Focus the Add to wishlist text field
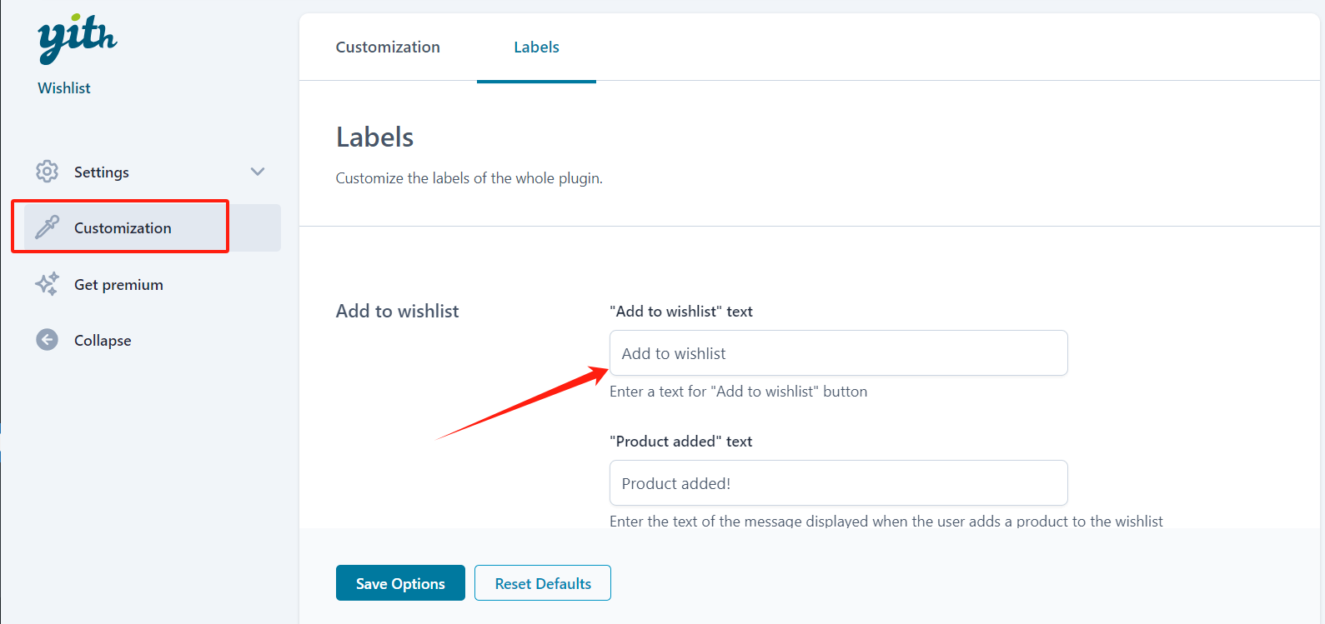 [838, 352]
